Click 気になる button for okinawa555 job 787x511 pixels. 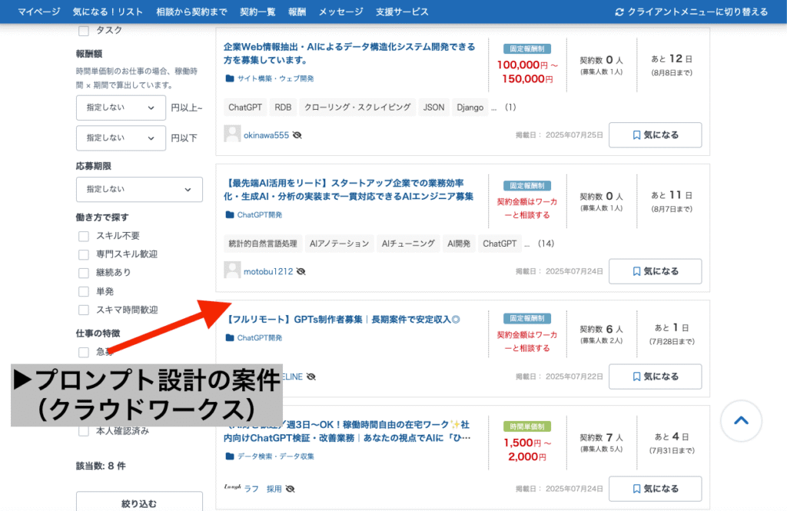[655, 134]
